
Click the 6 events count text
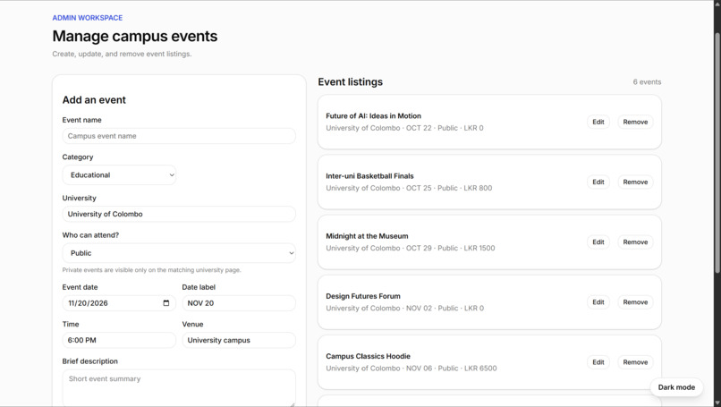tap(647, 82)
